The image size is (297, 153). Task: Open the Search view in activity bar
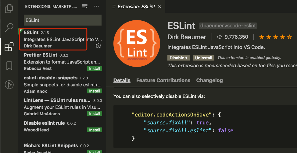tap(9, 27)
